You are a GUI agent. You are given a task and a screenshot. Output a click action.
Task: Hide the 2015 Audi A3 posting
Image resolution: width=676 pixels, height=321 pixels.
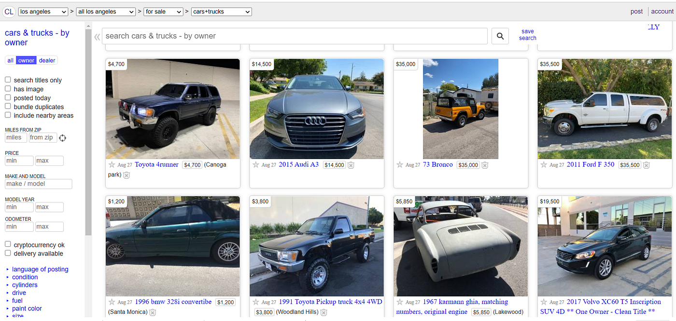pos(351,165)
